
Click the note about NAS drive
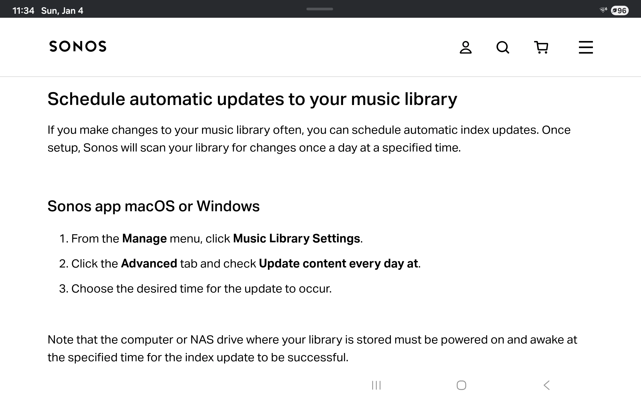click(312, 348)
